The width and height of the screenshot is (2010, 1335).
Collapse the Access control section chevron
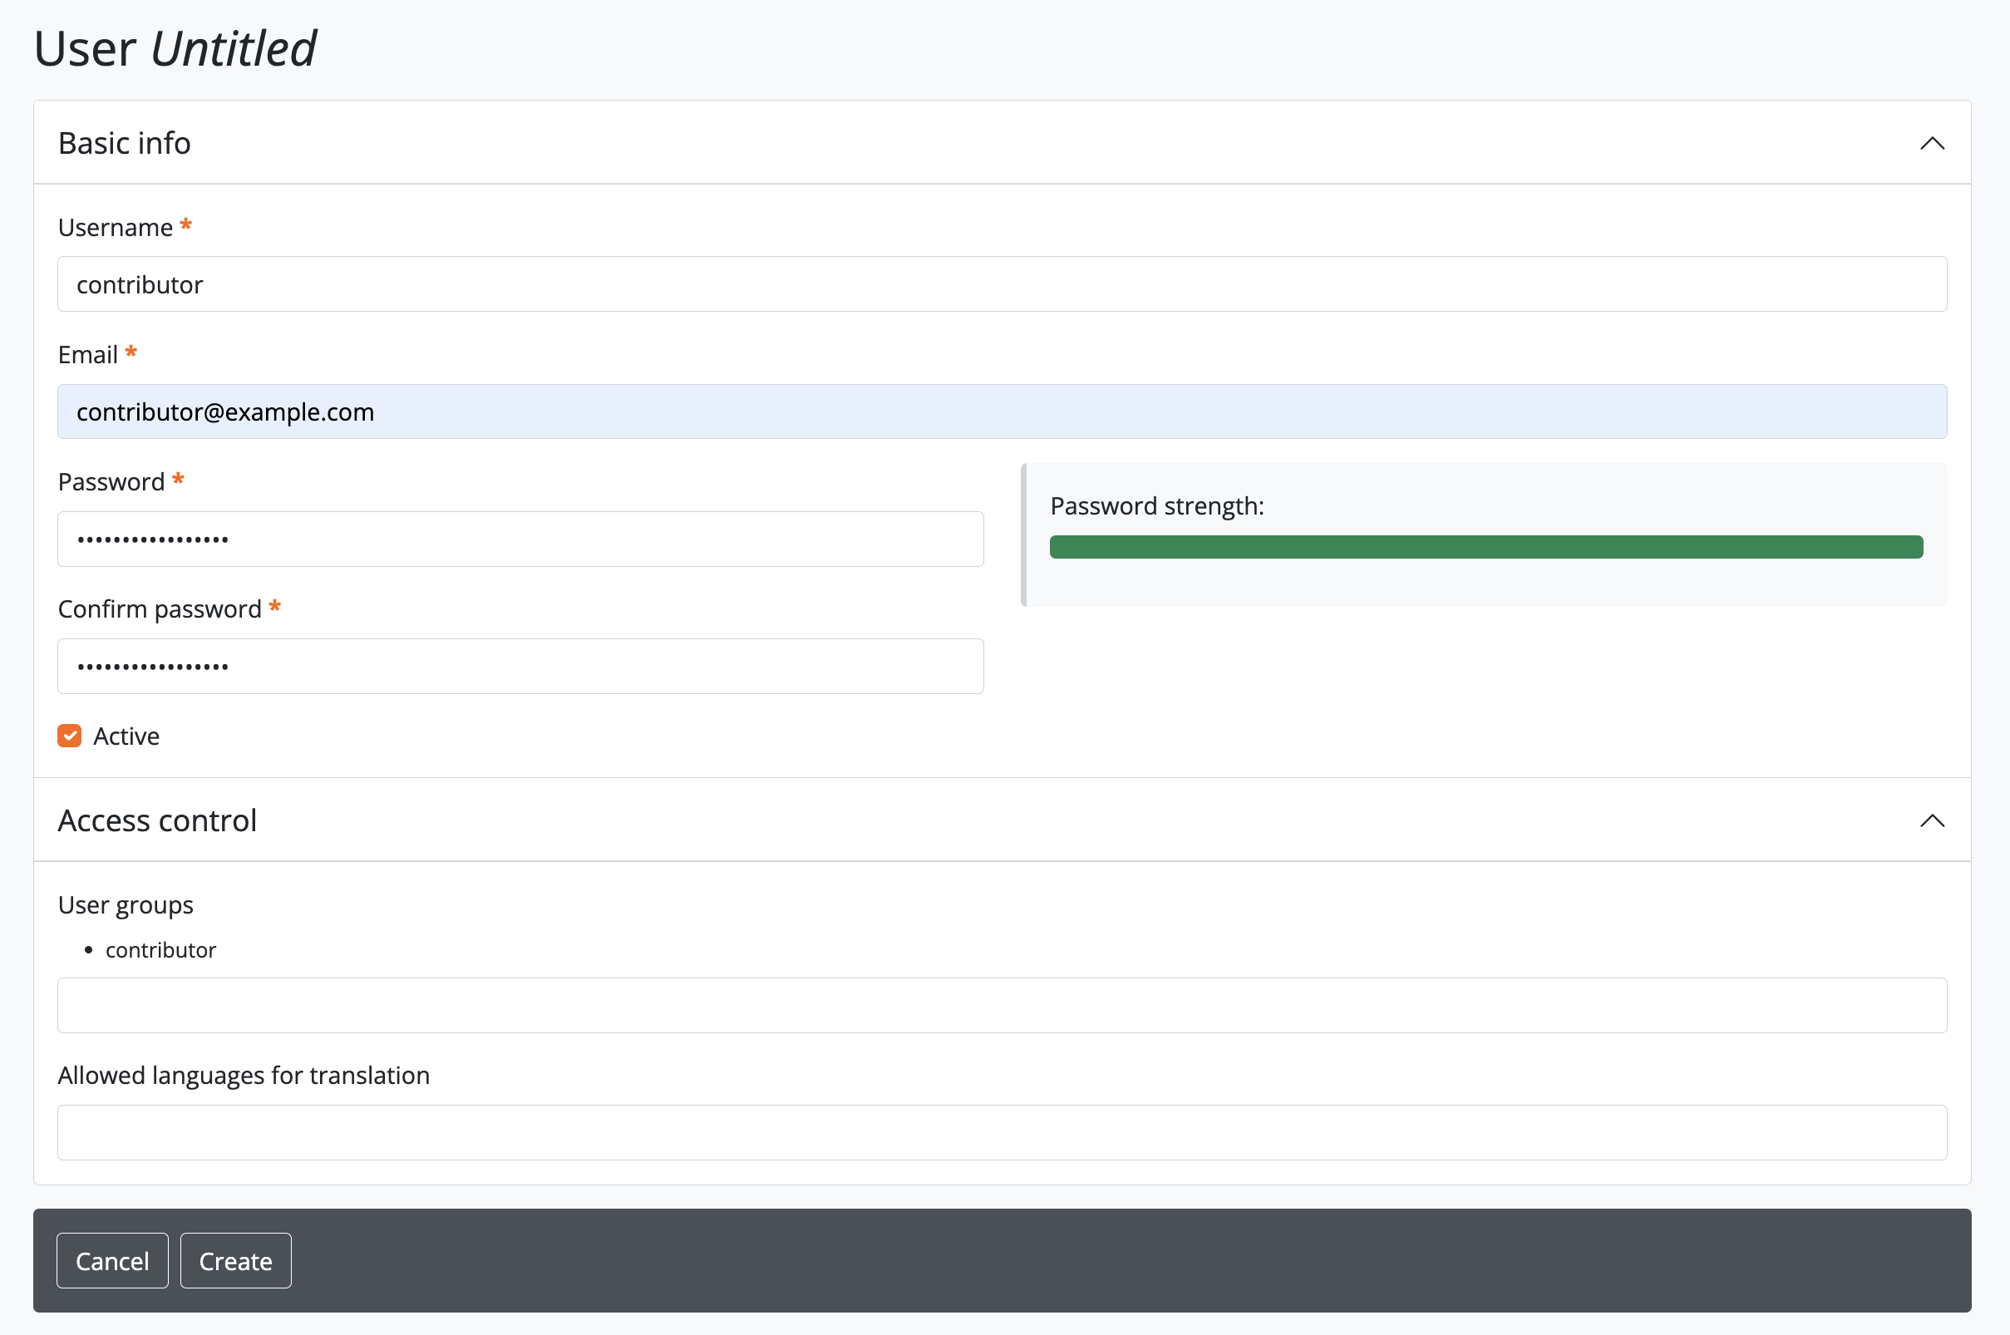1932,820
